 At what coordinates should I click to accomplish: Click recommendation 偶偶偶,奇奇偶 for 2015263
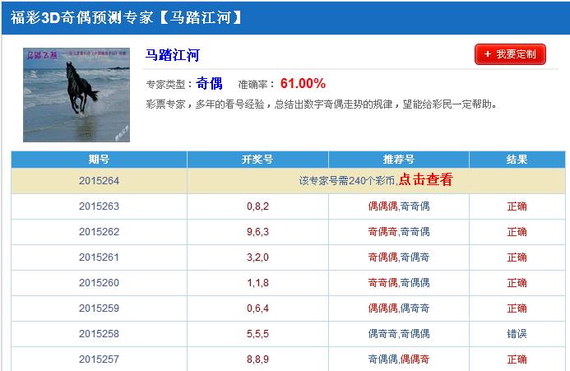click(x=399, y=206)
